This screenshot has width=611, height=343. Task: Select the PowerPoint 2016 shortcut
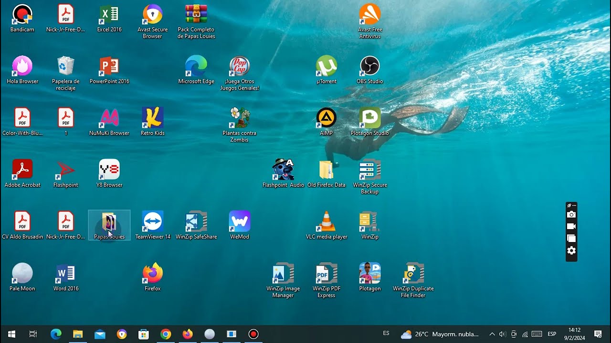[109, 71]
